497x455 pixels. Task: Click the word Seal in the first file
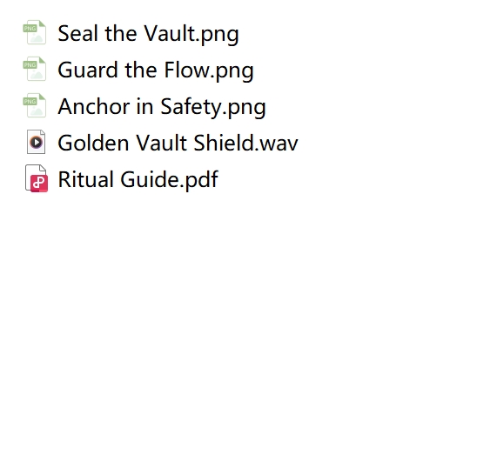78,33
